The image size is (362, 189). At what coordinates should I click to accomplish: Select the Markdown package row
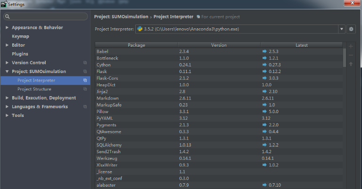(219, 98)
